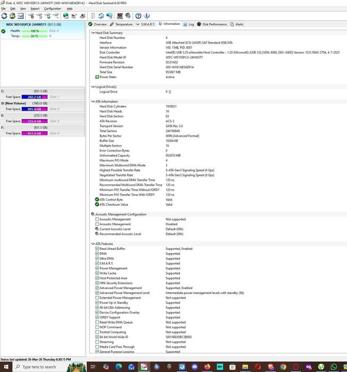Collapse the ATA Features section

coord(93,243)
